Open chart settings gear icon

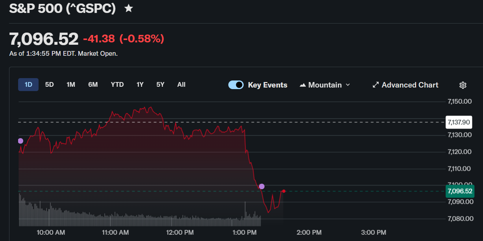coord(463,85)
